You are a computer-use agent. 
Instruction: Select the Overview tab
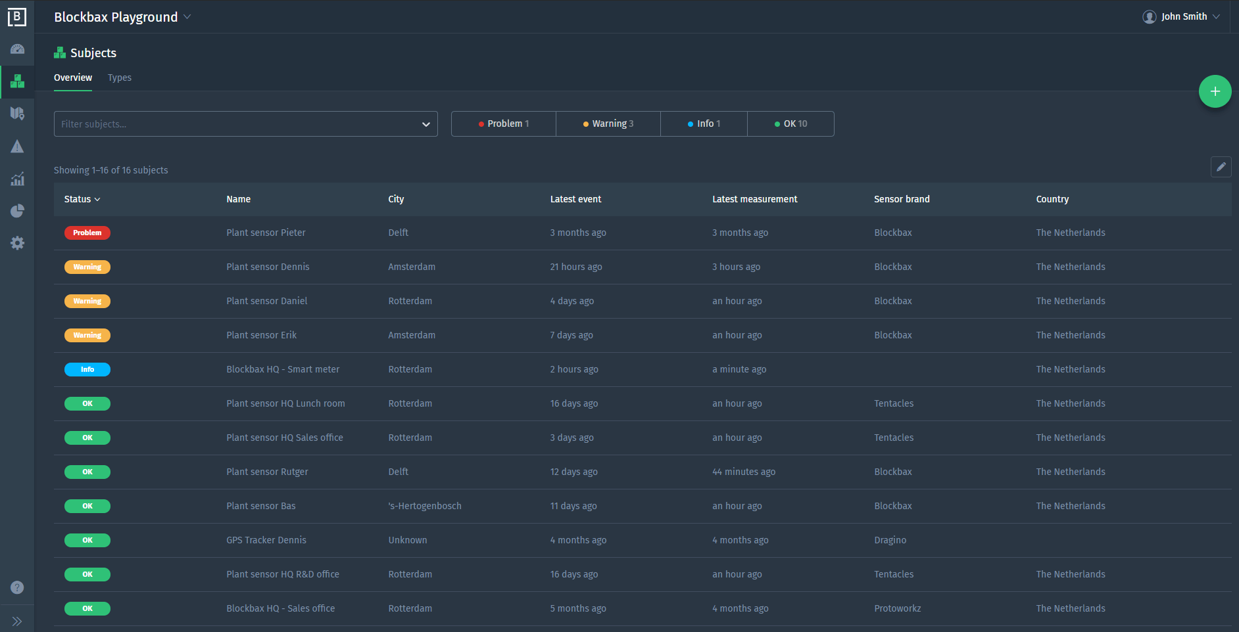[x=72, y=78]
